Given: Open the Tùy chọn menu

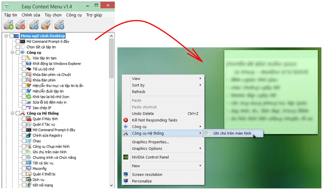Looking at the screenshot, I should point(53,15).
